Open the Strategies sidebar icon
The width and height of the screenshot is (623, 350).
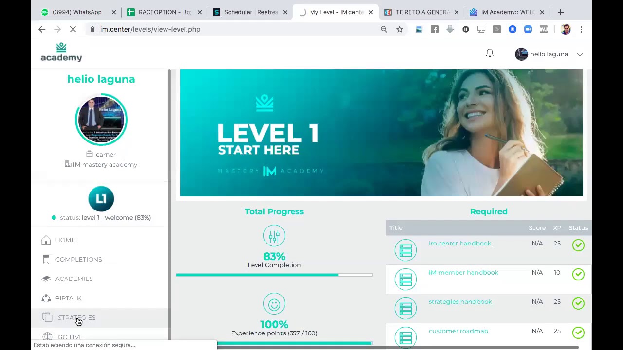tap(47, 317)
